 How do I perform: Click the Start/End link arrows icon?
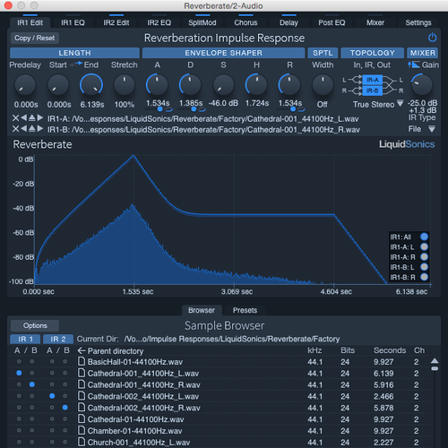[76, 64]
